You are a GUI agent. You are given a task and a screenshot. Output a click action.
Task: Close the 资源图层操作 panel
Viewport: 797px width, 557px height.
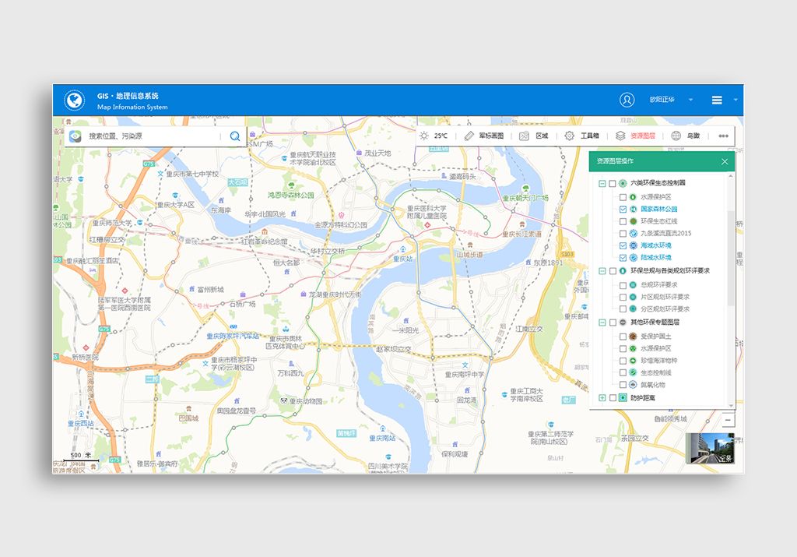click(x=725, y=162)
